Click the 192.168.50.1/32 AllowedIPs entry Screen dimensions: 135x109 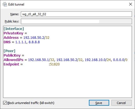pos(41,60)
